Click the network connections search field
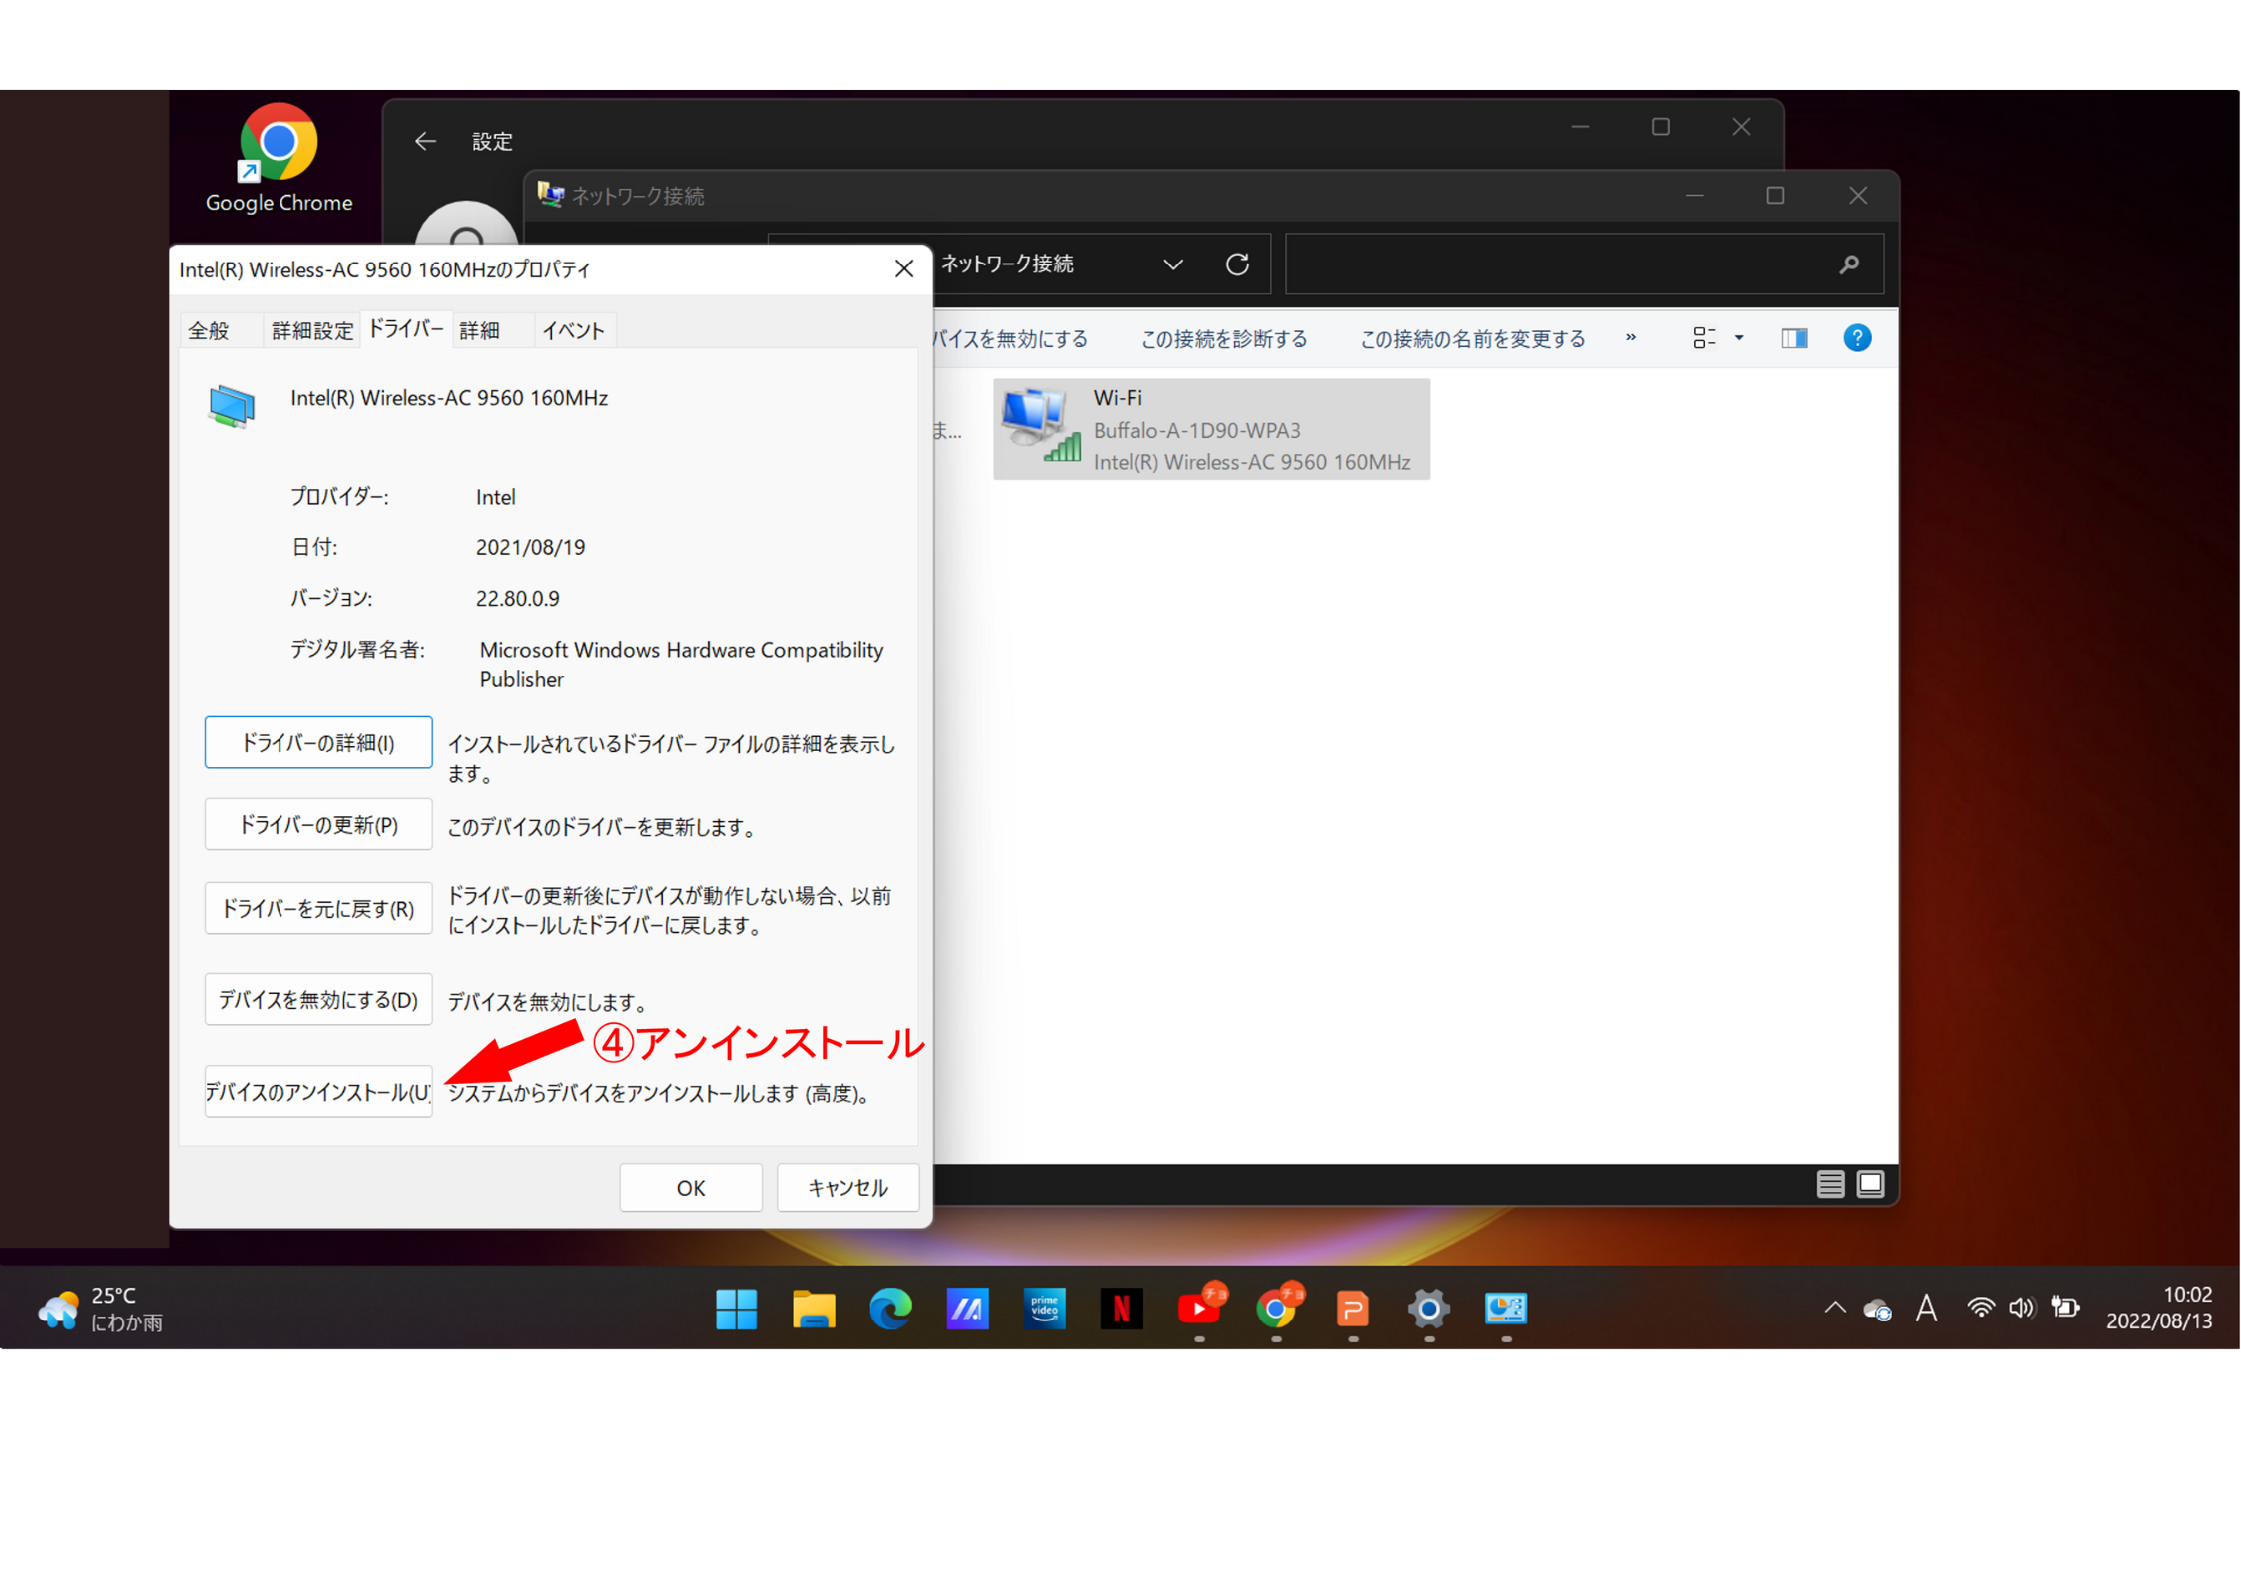 tap(1557, 264)
